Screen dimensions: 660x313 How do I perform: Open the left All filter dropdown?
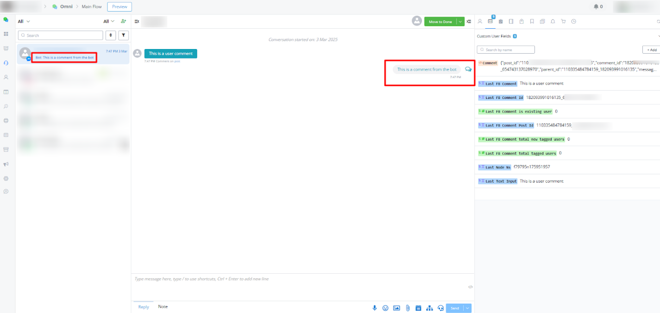tap(24, 21)
